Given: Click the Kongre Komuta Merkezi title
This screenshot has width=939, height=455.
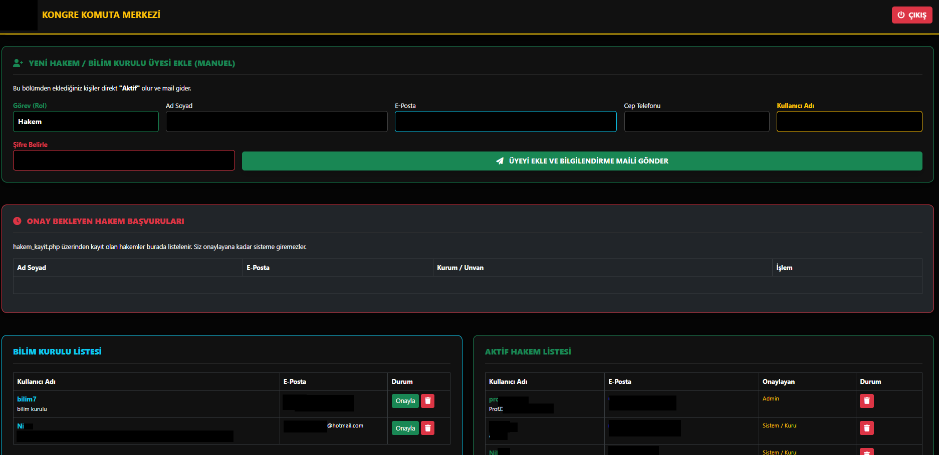Looking at the screenshot, I should tap(101, 15).
